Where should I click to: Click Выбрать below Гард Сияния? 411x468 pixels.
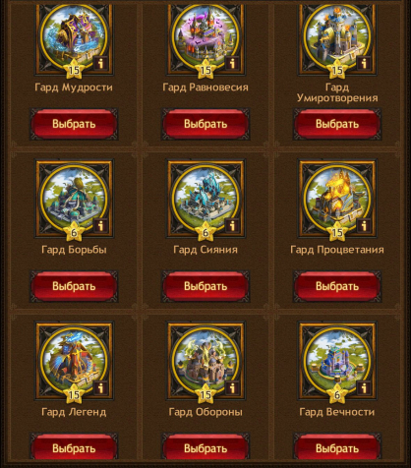[x=205, y=286]
